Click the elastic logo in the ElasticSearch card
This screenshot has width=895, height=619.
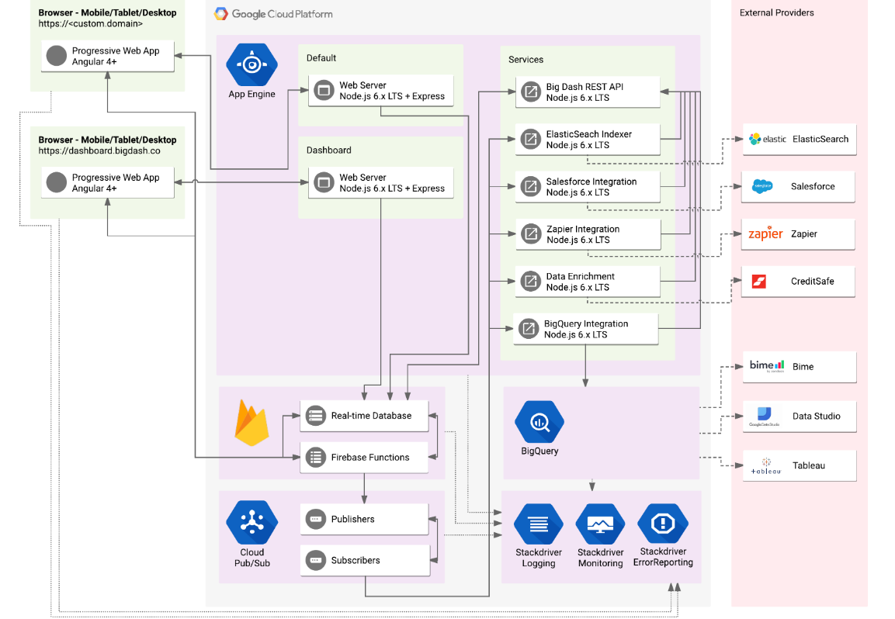coord(768,139)
